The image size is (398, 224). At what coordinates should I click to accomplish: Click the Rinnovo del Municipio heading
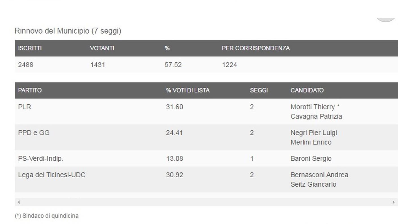pos(68,31)
